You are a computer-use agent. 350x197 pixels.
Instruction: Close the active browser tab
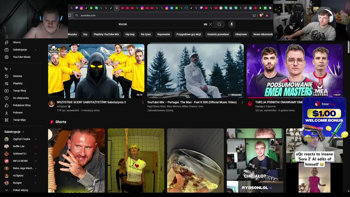(116, 8)
